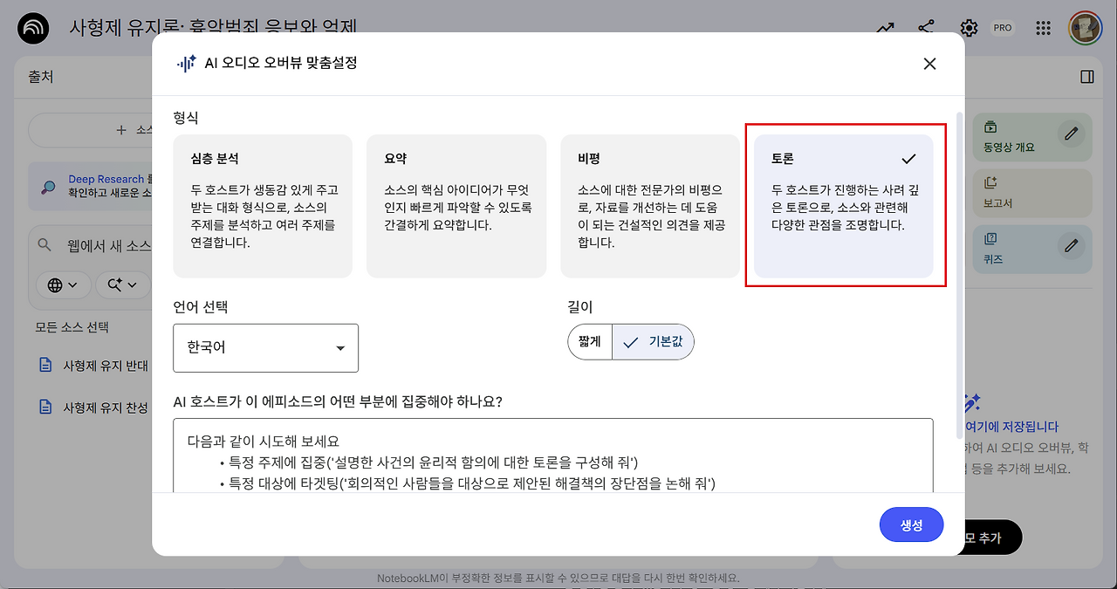Click the PRO badge
Image resolution: width=1117 pixels, height=589 pixels.
[1003, 28]
